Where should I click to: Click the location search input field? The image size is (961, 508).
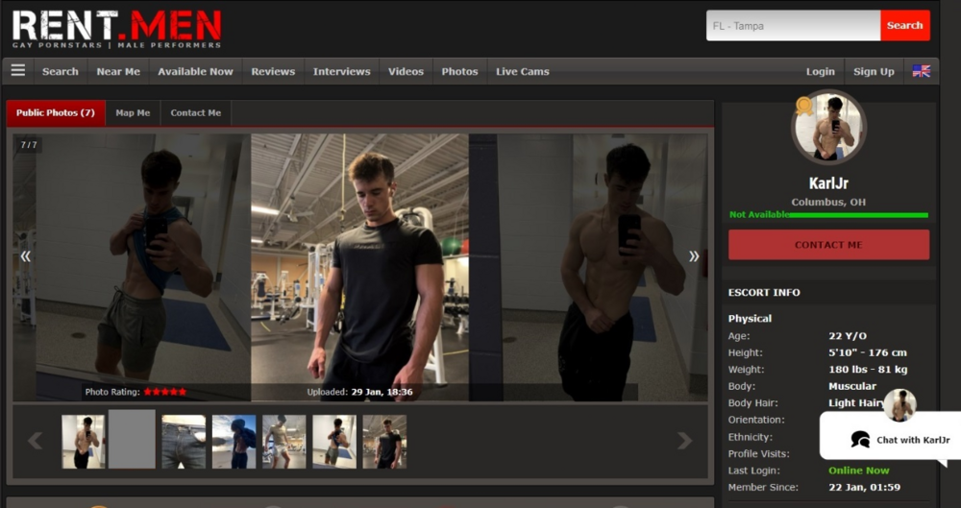coord(793,26)
